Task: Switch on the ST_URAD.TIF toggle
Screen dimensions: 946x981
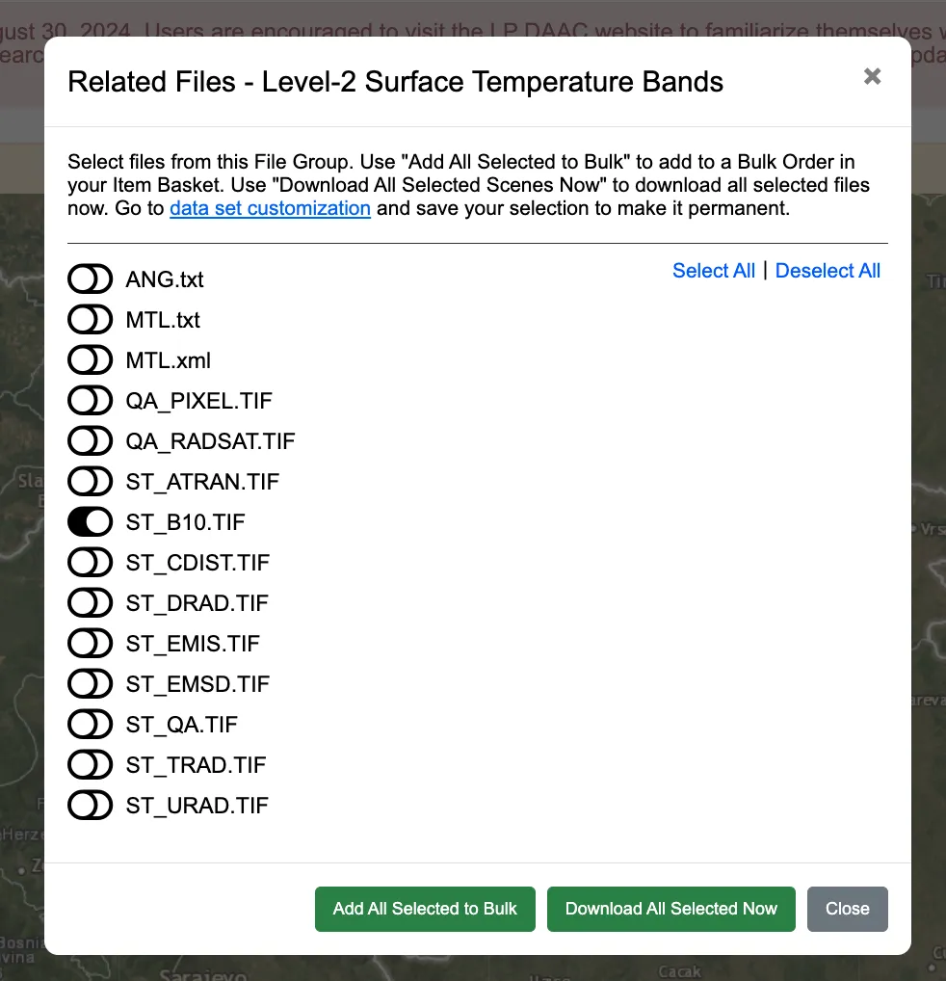Action: (x=90, y=806)
